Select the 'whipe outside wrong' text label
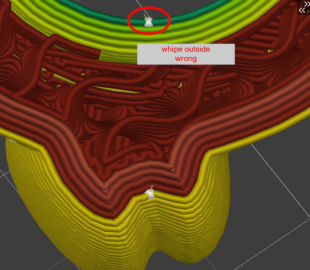Viewport: 310px width, 270px height. (x=186, y=53)
